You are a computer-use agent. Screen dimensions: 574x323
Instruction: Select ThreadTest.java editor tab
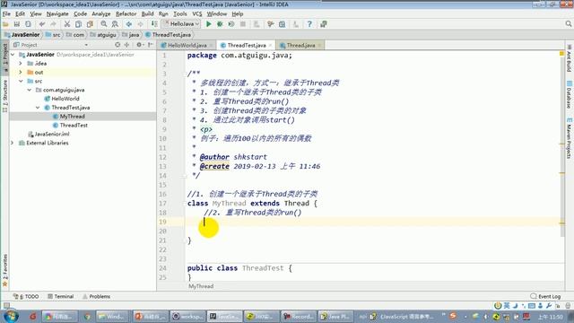(246, 45)
